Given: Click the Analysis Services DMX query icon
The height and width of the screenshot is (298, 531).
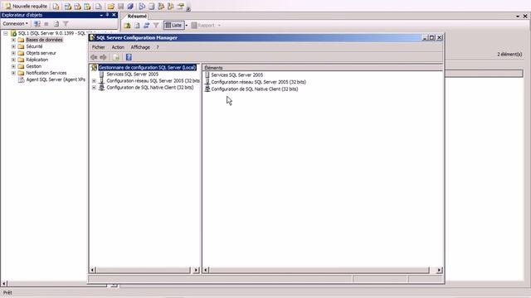Looking at the screenshot, I should [x=77, y=6].
